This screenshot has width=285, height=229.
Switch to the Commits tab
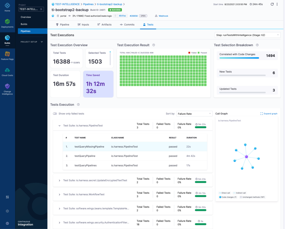127,24
